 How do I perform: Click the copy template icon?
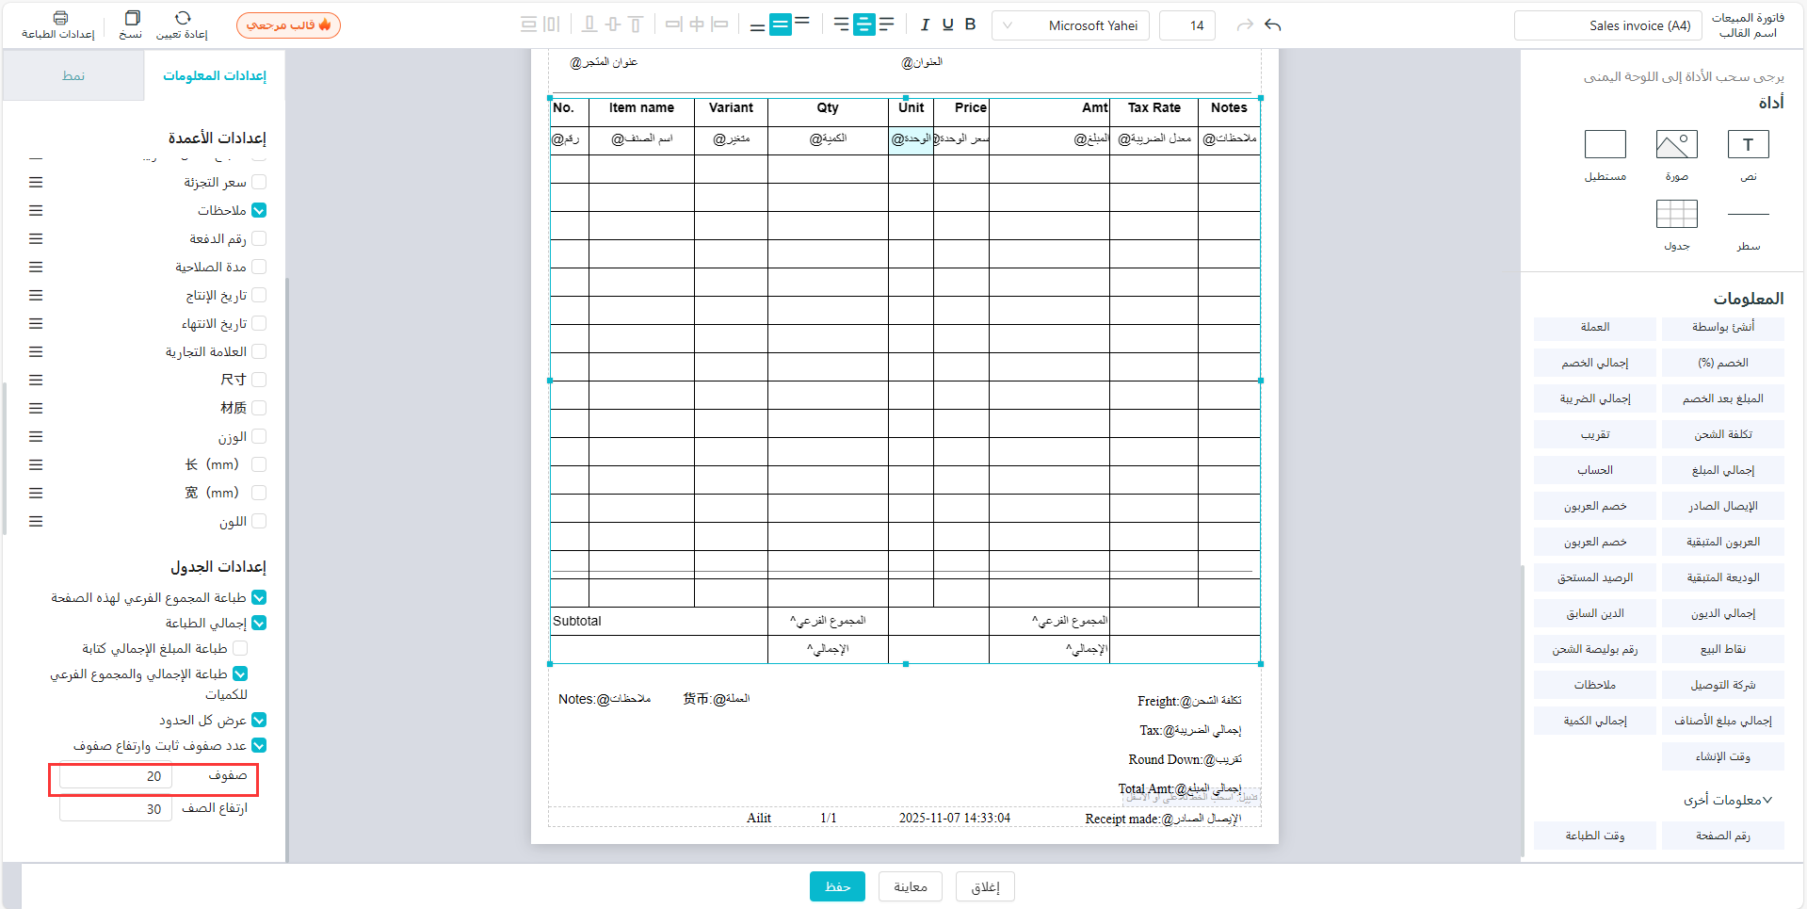132,18
